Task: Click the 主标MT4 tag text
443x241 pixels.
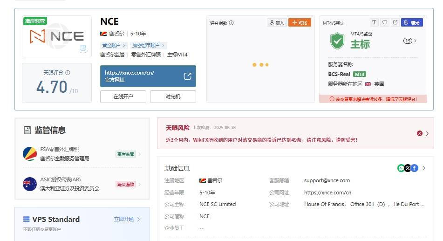Action: click(x=177, y=55)
